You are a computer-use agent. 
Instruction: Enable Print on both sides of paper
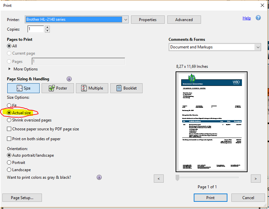coord(9,139)
